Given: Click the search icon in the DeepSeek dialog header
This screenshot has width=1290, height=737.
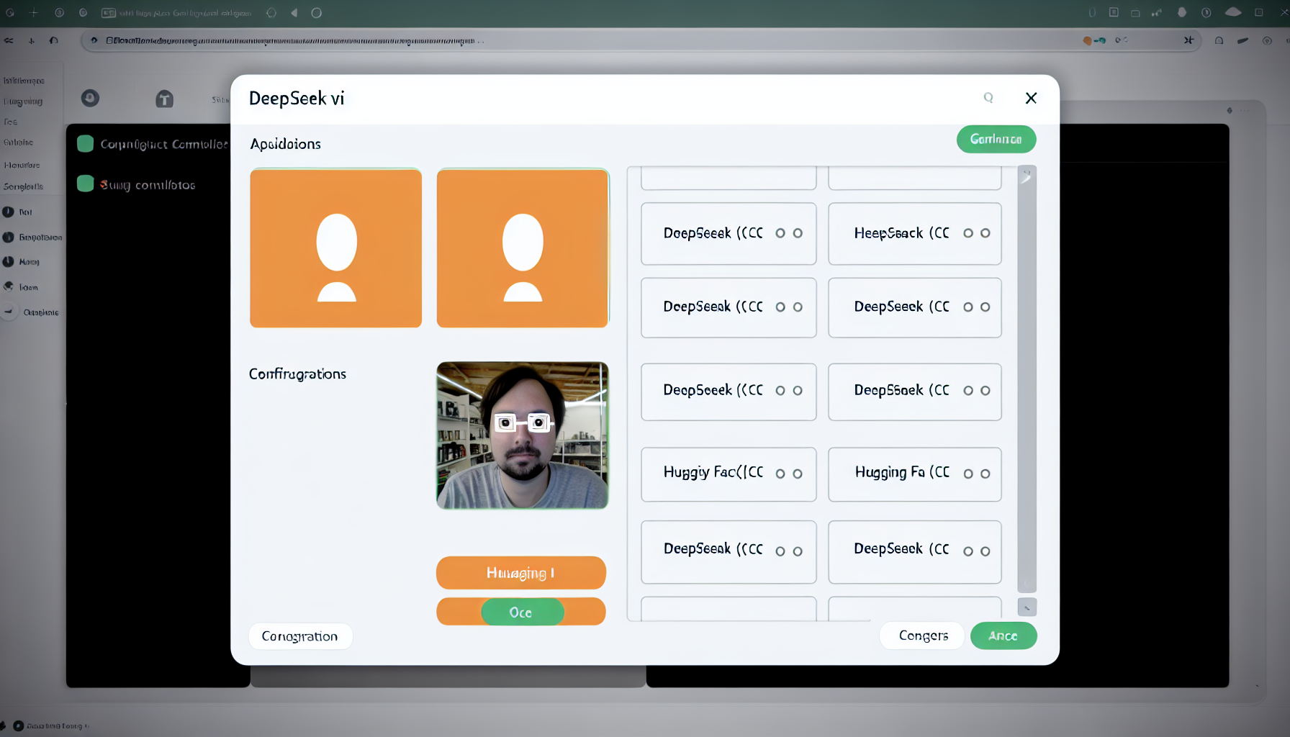Looking at the screenshot, I should (988, 98).
